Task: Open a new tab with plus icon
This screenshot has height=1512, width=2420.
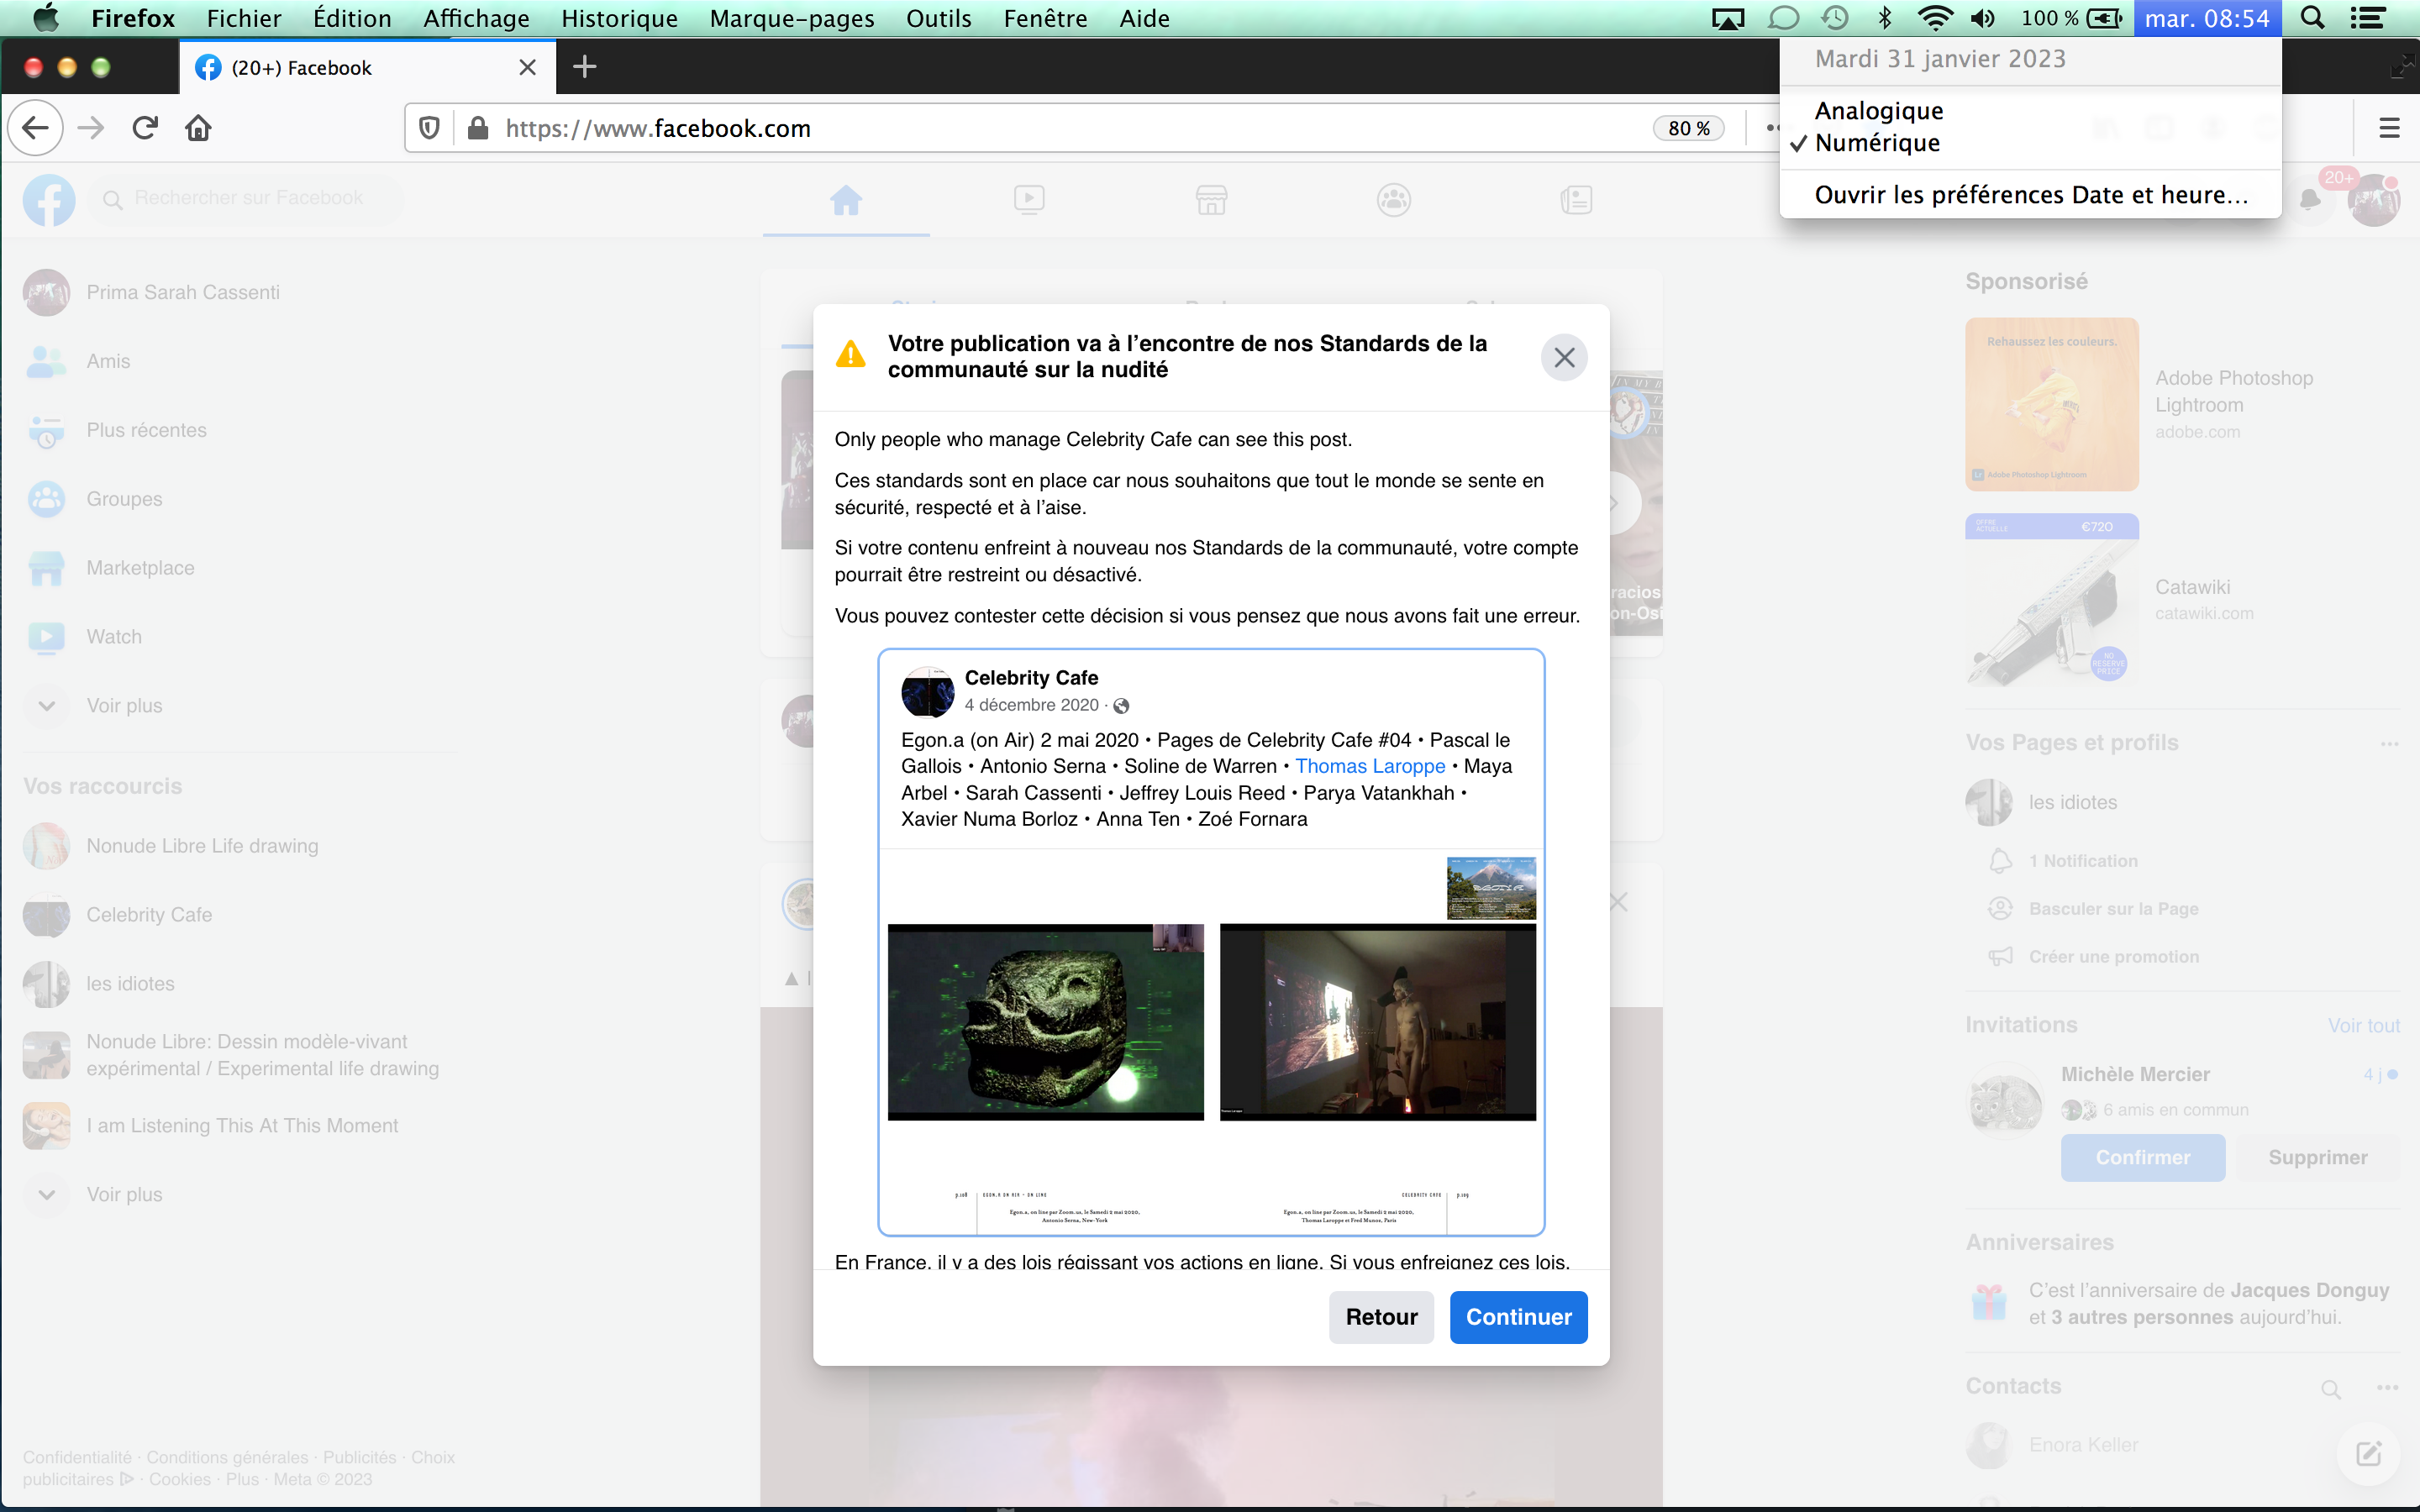Action: [585, 67]
